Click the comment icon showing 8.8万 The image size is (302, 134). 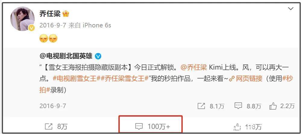tap(238, 106)
